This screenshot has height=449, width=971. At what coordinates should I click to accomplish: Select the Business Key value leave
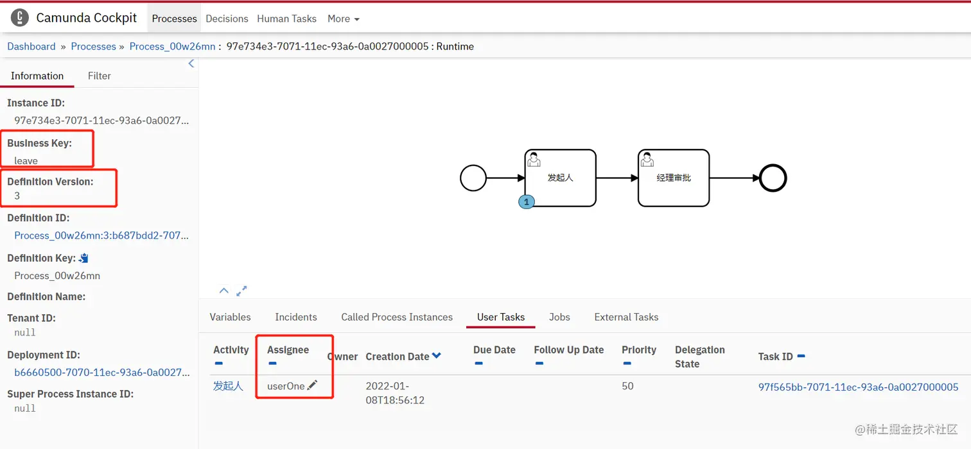coord(26,160)
